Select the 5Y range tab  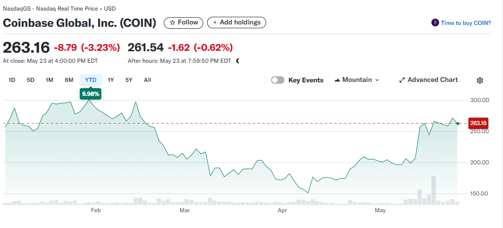click(129, 80)
